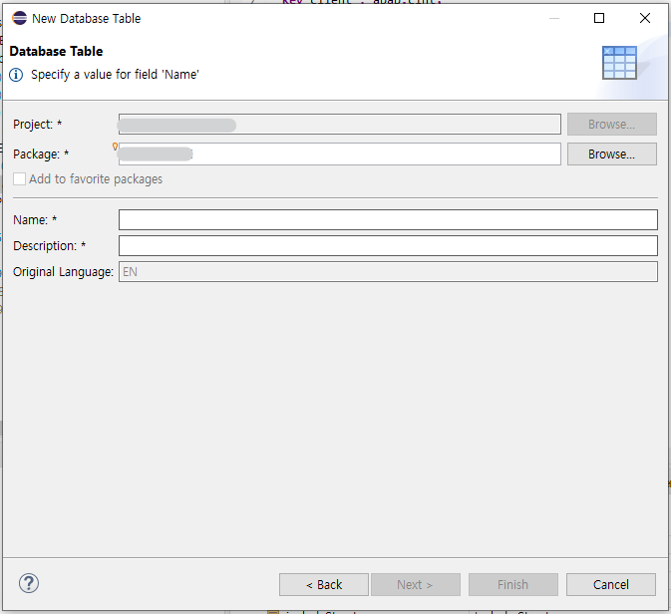Click the content assist lightbulb by Package
Viewport: 671px width, 614px height.
pyautogui.click(x=116, y=147)
